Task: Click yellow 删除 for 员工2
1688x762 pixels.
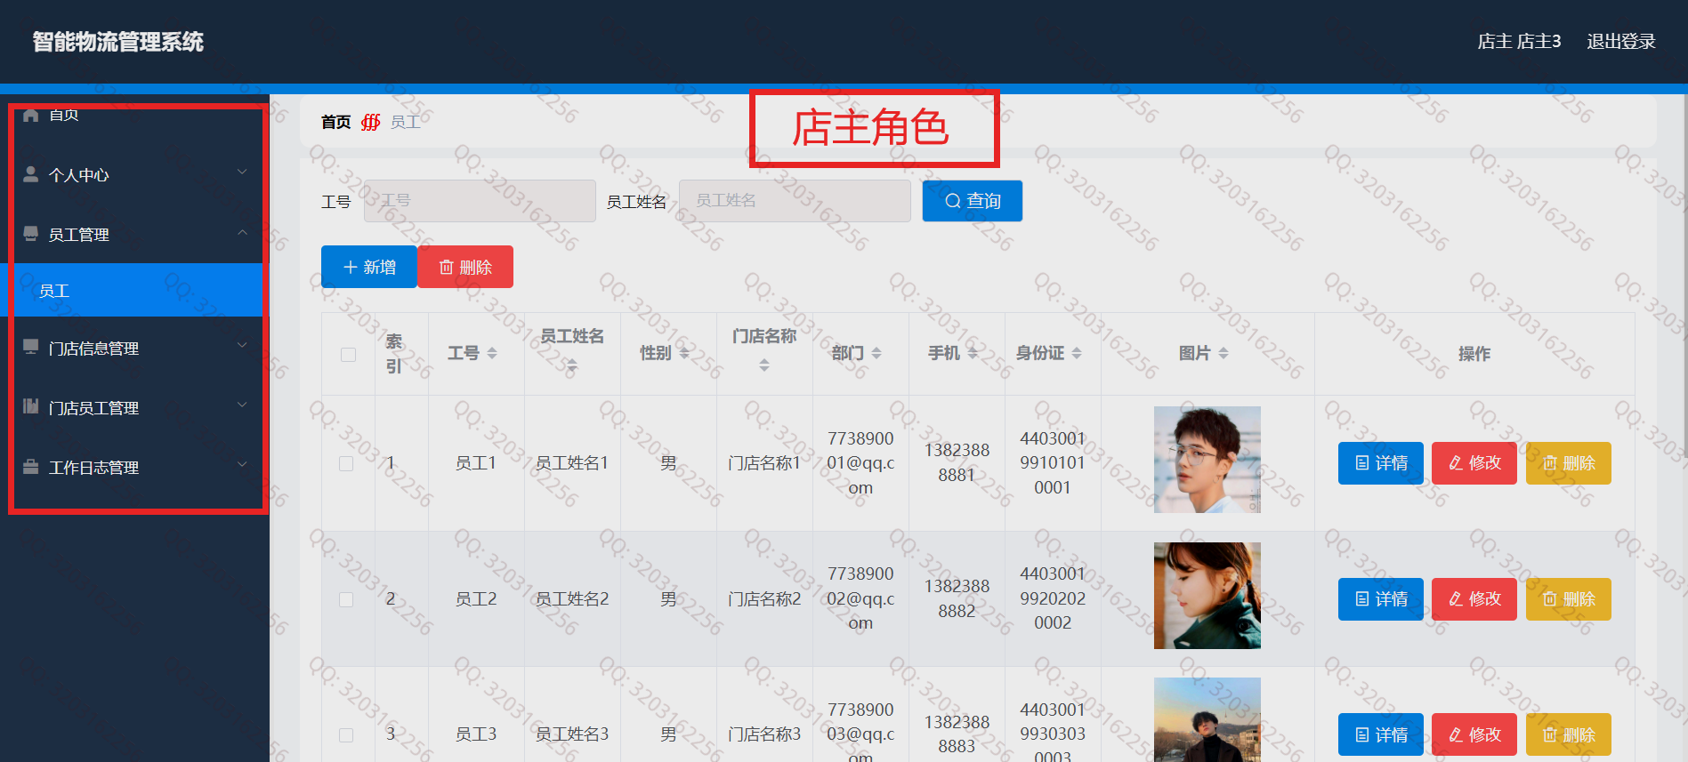Action: tap(1568, 599)
